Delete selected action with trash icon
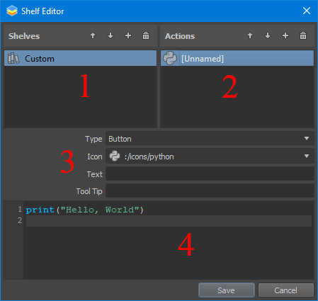The image size is (318, 301). point(303,36)
